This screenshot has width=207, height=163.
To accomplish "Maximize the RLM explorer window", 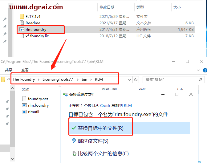I will coord(187,61).
